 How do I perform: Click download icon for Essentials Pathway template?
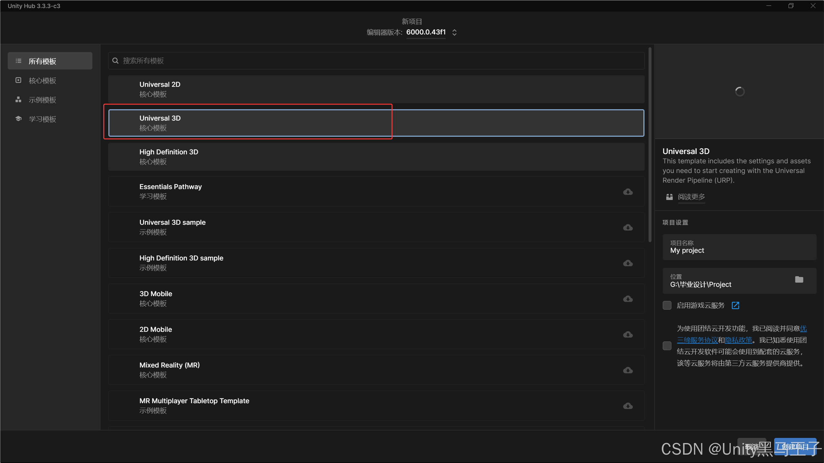[x=628, y=192]
